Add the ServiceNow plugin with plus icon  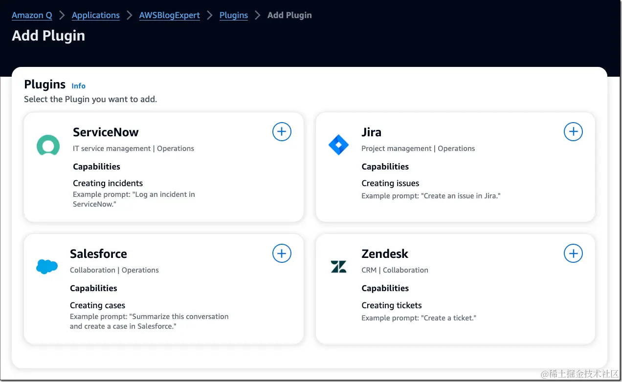click(x=282, y=132)
